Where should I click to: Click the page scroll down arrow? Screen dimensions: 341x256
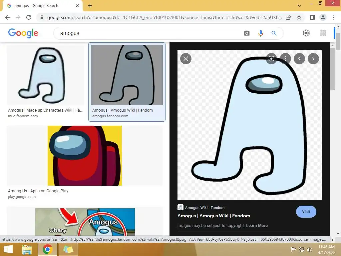(x=338, y=234)
